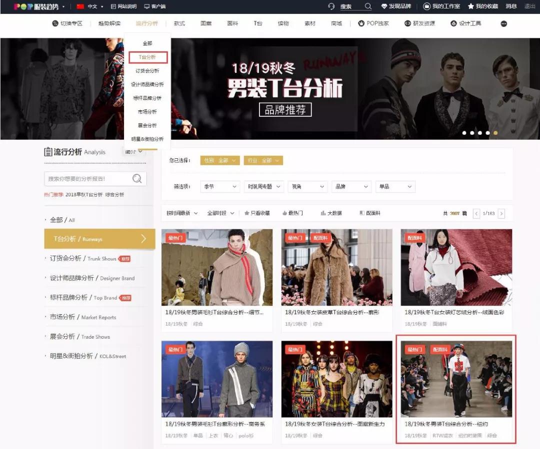Viewport: 540px width, 449px height.
Task: Toggle 配面料 filter
Action: click(370, 213)
